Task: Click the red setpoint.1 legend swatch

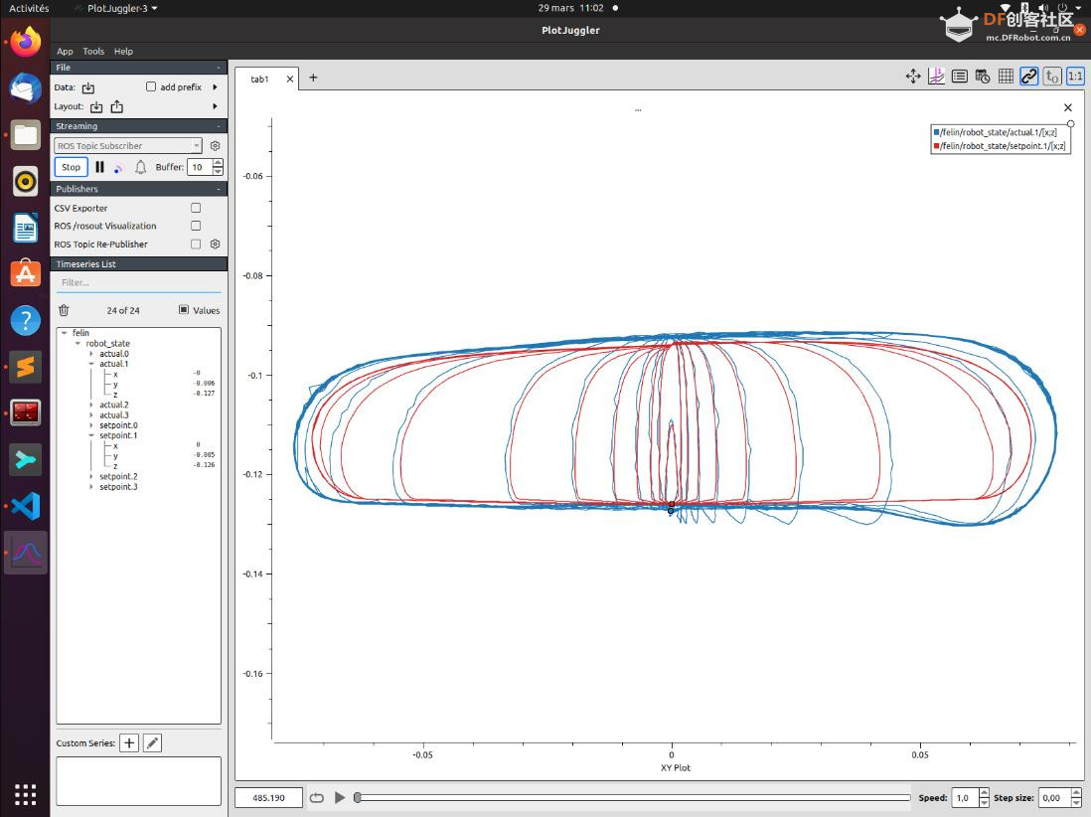Action: coord(937,146)
